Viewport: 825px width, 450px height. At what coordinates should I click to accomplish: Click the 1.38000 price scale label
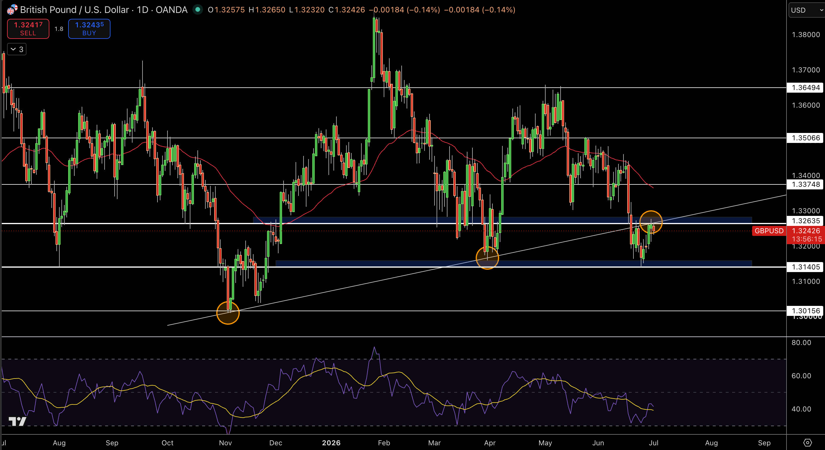(806, 35)
